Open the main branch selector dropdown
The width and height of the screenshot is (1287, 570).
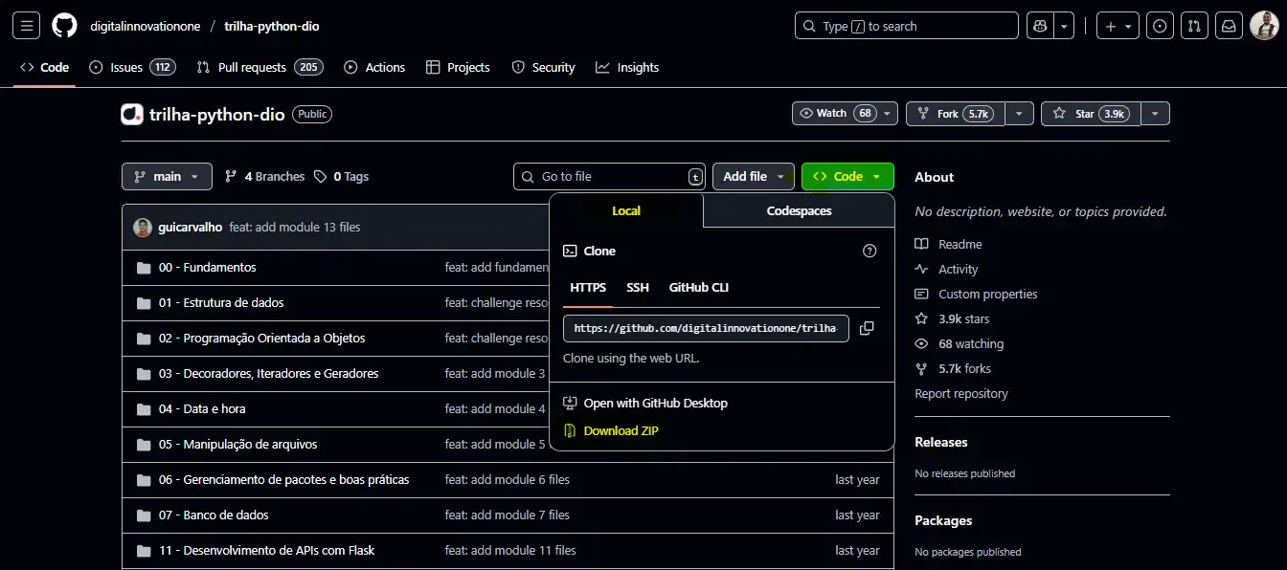tap(167, 177)
